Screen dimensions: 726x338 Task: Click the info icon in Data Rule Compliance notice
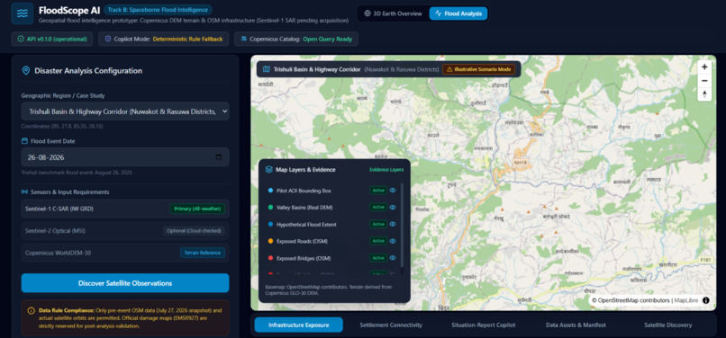tap(31, 310)
